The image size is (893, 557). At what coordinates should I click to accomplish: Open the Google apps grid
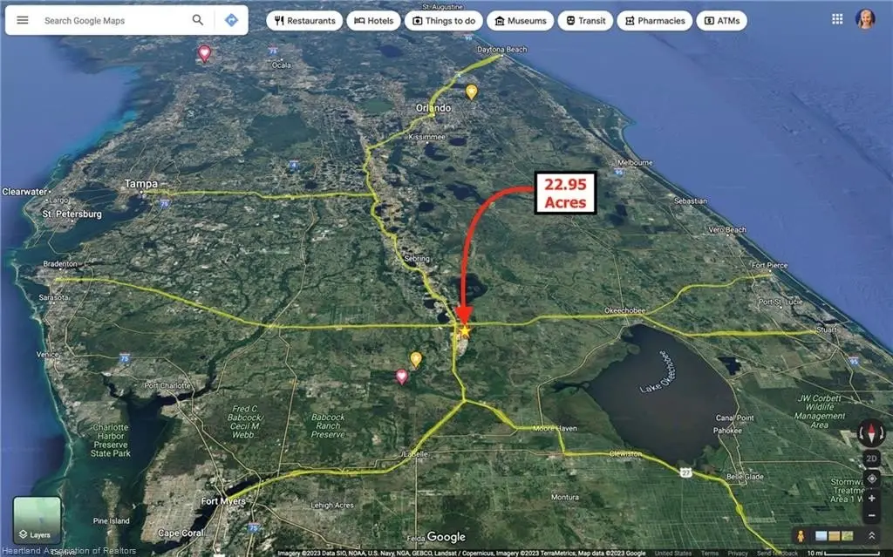(837, 19)
